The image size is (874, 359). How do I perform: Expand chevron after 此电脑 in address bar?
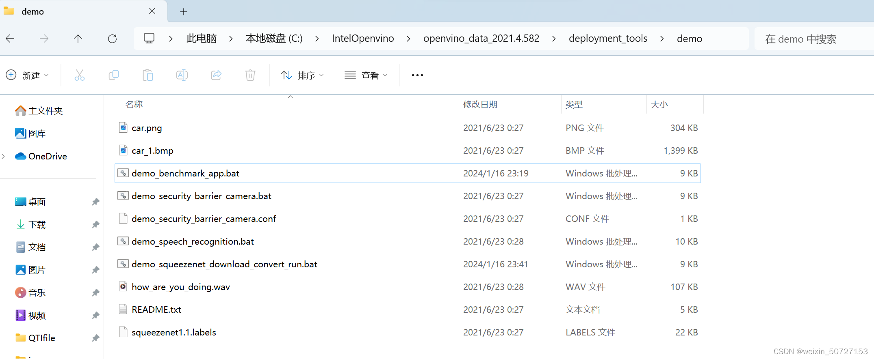[231, 39]
